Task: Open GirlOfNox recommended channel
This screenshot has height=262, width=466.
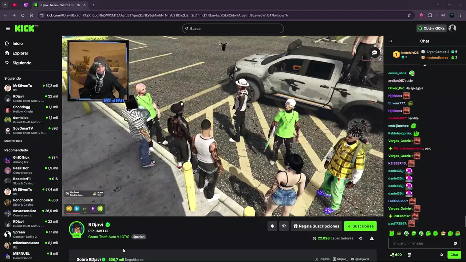Action: 31,160
